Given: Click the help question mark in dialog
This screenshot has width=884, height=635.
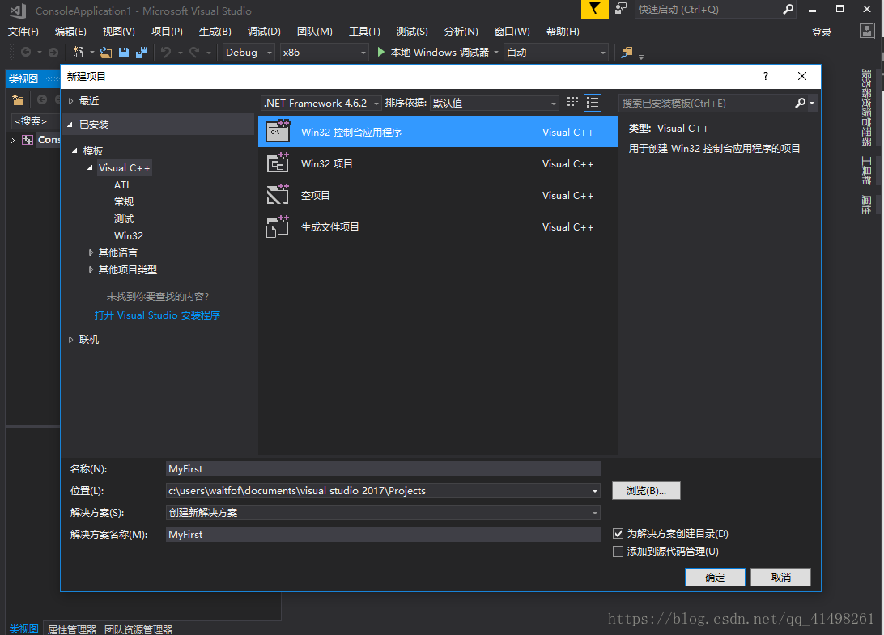Looking at the screenshot, I should tap(765, 76).
